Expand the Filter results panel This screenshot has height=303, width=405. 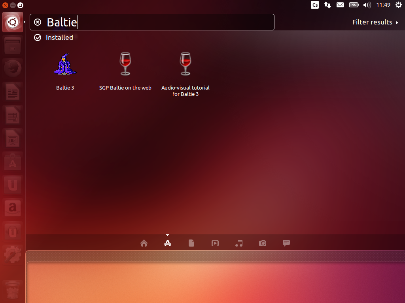coord(375,22)
